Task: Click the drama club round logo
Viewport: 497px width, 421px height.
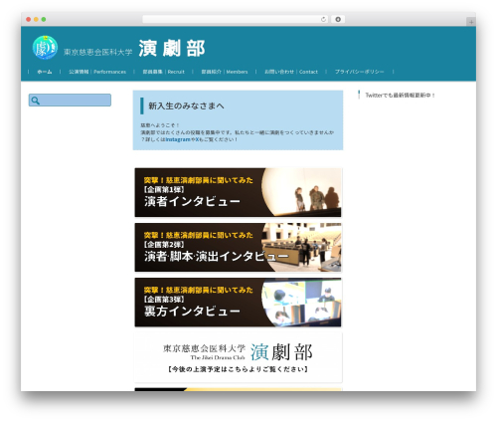Action: 45,48
